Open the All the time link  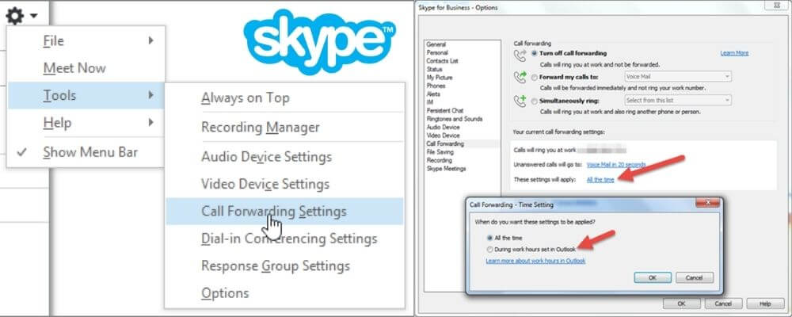[600, 180]
